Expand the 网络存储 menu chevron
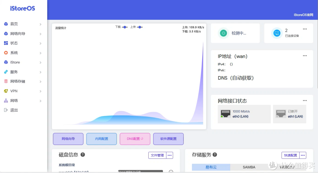This screenshot has height=173, width=318. pyautogui.click(x=41, y=82)
